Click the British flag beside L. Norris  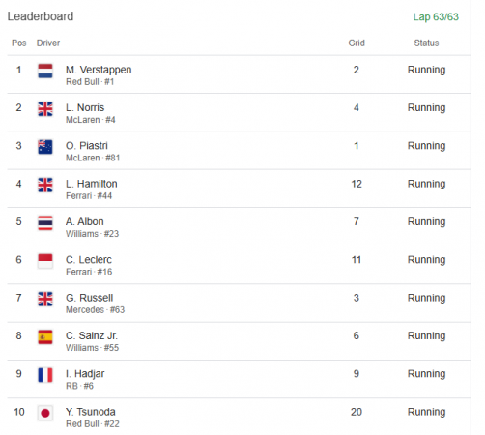(x=45, y=109)
